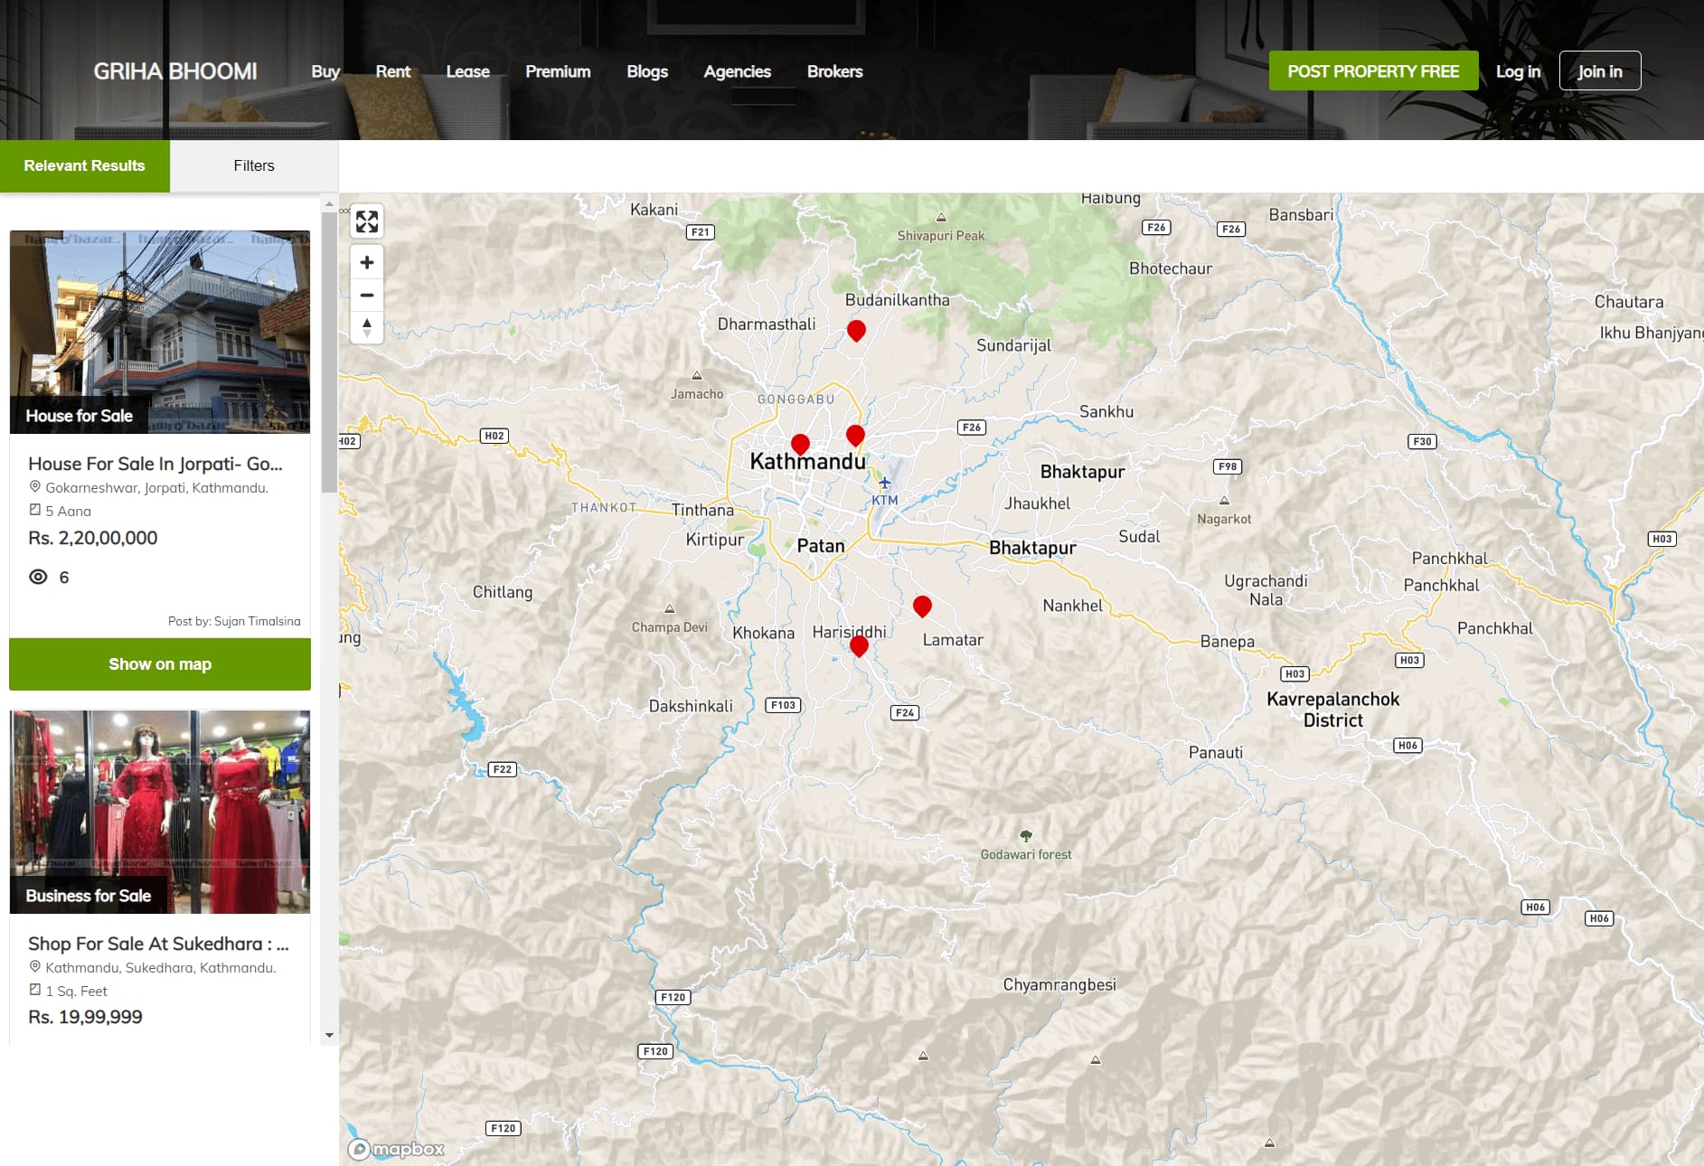Go to Premium listings
The width and height of the screenshot is (1704, 1166).
coord(558,71)
